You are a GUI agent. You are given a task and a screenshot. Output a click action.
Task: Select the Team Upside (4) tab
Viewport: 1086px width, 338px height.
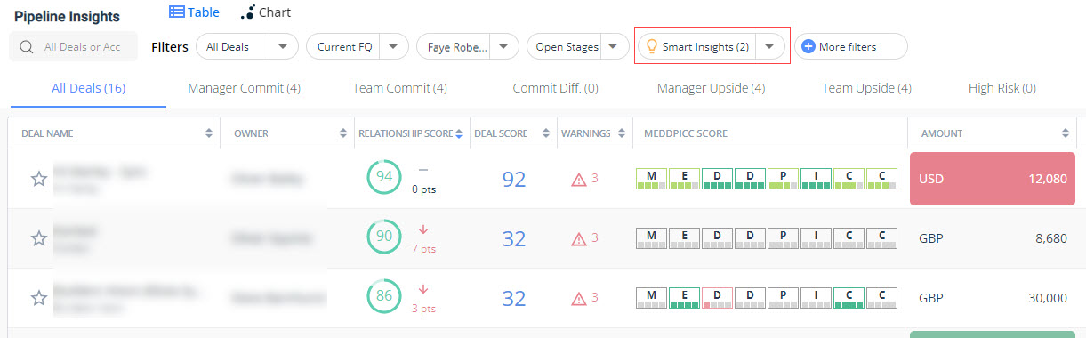click(x=866, y=88)
